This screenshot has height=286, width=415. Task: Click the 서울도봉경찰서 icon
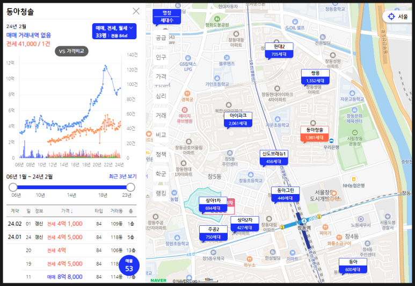[x=388, y=216]
